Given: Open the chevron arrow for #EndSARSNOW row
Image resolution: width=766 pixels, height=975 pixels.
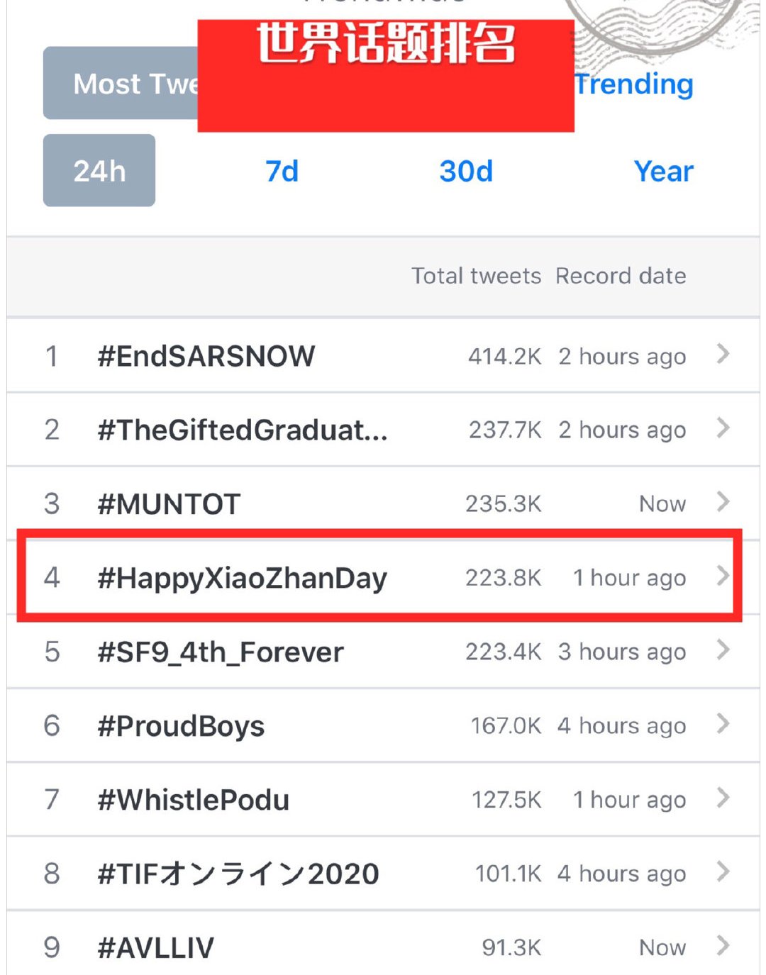Looking at the screenshot, I should [x=723, y=354].
